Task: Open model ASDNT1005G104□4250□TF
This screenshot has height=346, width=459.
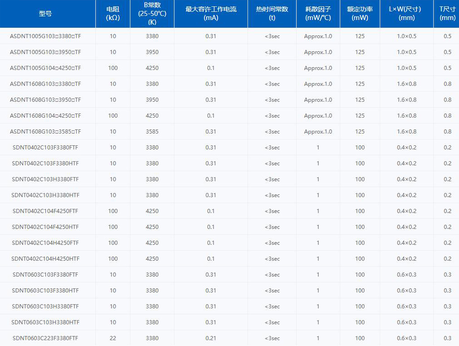Action: pyautogui.click(x=45, y=68)
